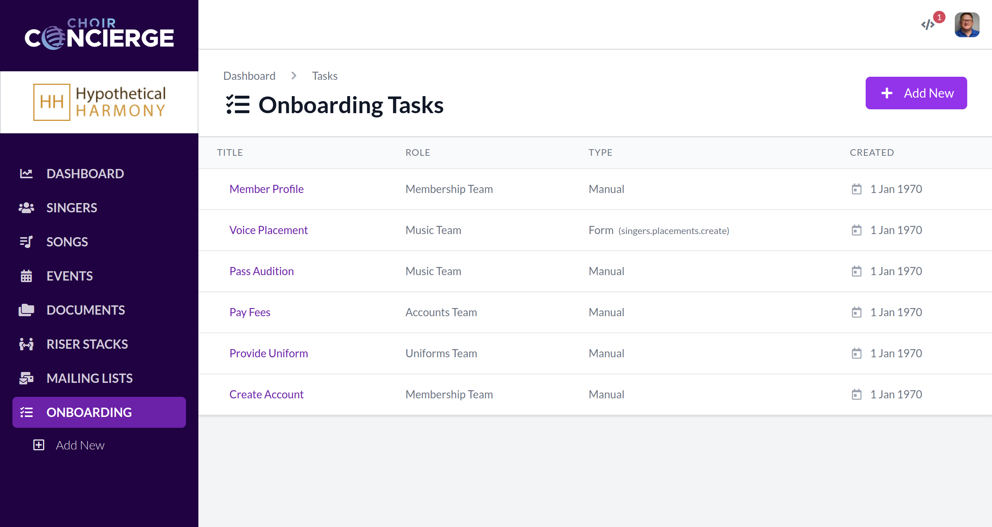Open the user avatar profile photo
The height and width of the screenshot is (527, 992).
tap(967, 25)
